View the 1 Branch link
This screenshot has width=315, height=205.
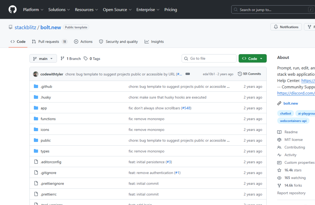71,58
